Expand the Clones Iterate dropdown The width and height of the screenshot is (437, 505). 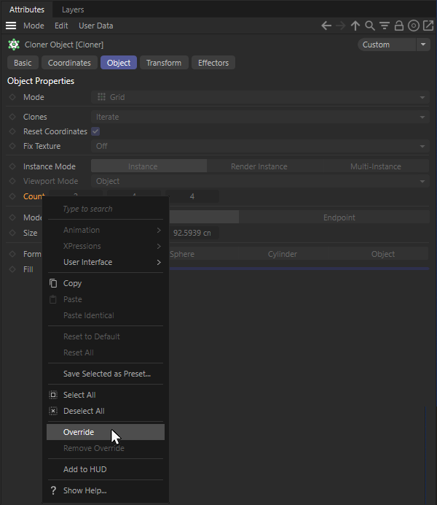point(260,117)
